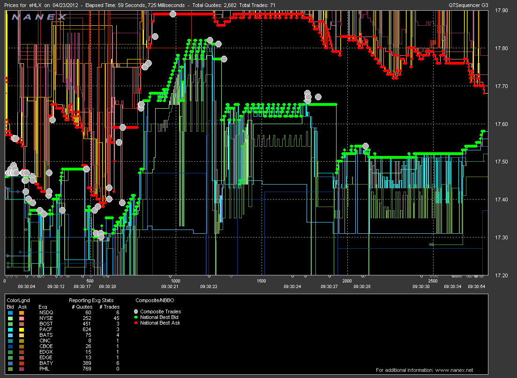Click the 09:30:28 time axis label
The width and height of the screenshot is (517, 378).
click(x=362, y=286)
